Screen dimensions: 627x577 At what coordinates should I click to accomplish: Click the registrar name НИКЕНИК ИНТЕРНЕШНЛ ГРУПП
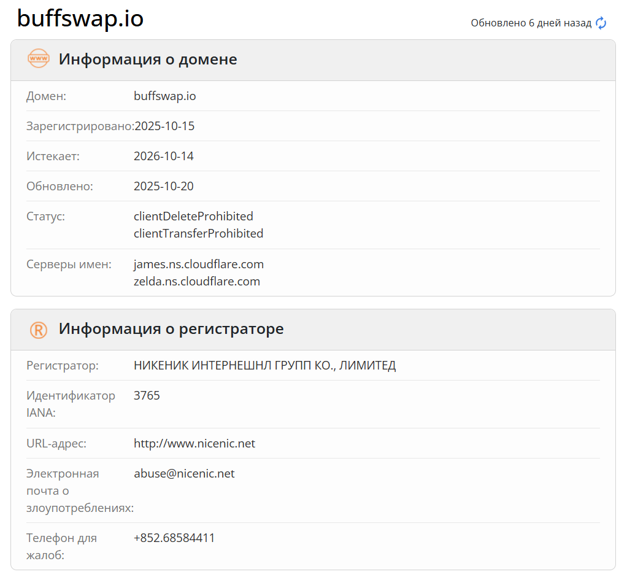click(265, 365)
